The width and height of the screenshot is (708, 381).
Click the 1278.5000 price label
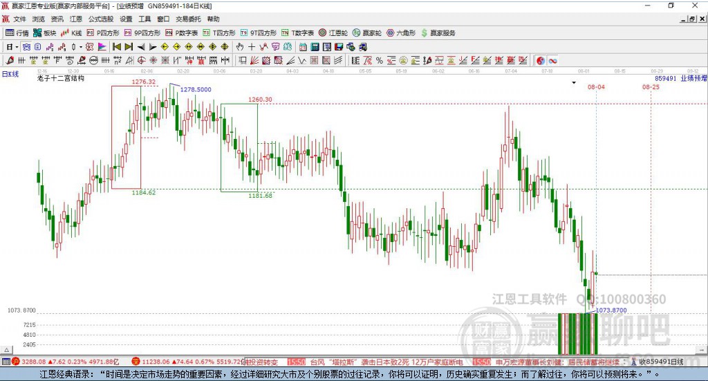coord(196,89)
